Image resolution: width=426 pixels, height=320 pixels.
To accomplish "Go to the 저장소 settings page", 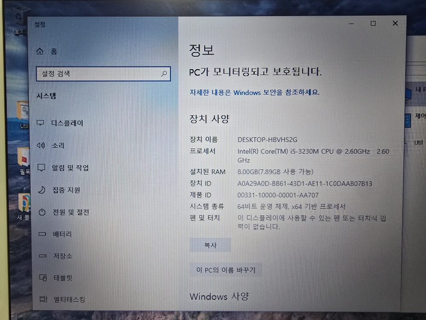I will pyautogui.click(x=63, y=256).
